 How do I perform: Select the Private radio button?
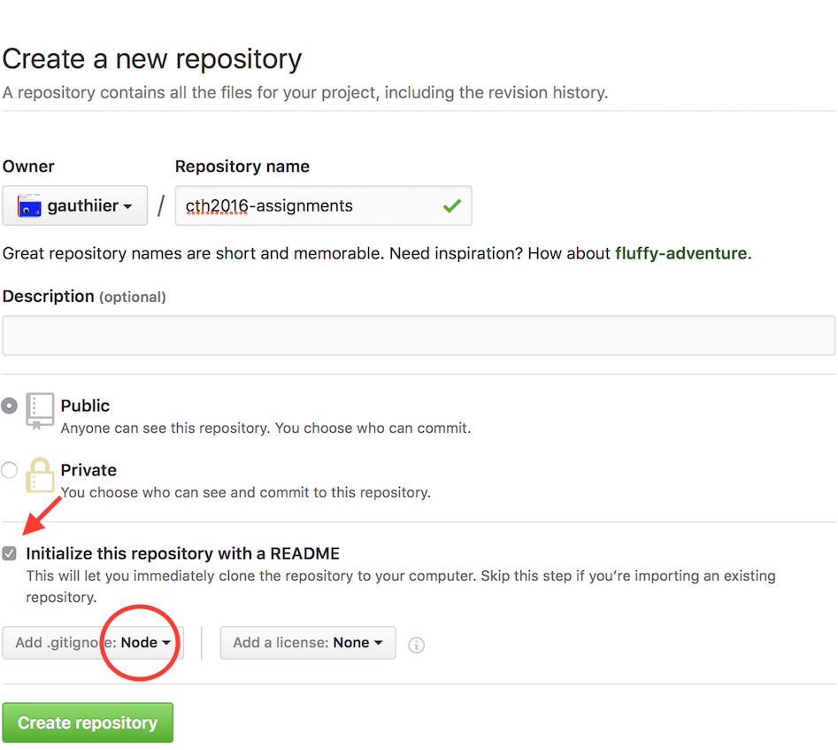point(10,470)
